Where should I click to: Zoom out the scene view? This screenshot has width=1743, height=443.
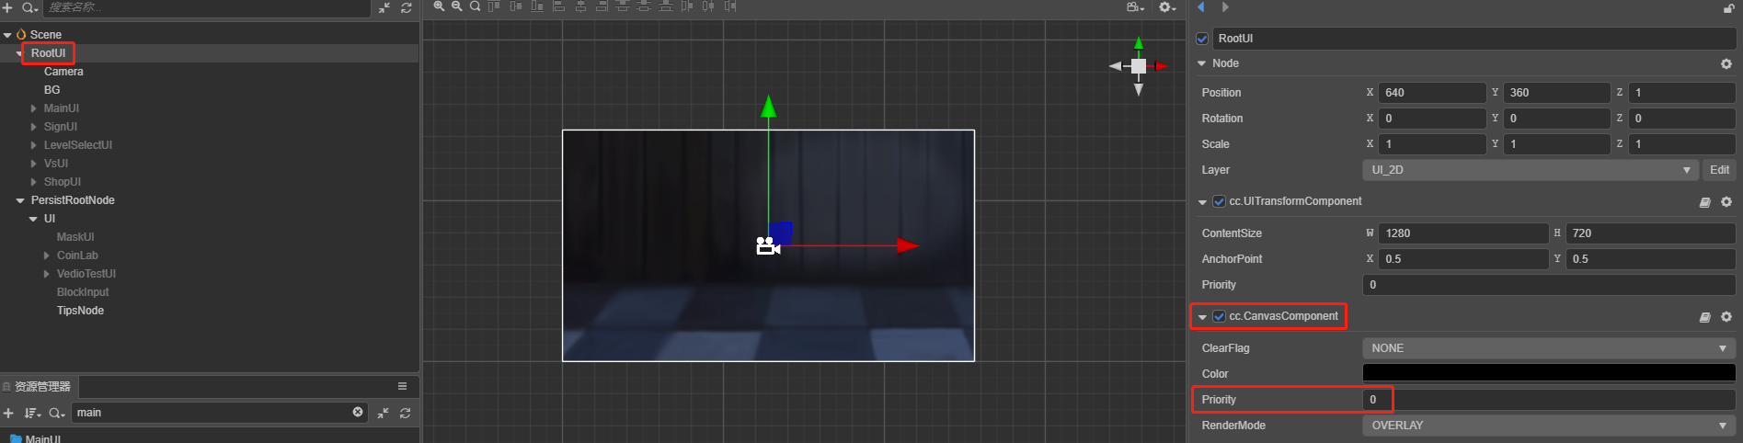tap(457, 6)
